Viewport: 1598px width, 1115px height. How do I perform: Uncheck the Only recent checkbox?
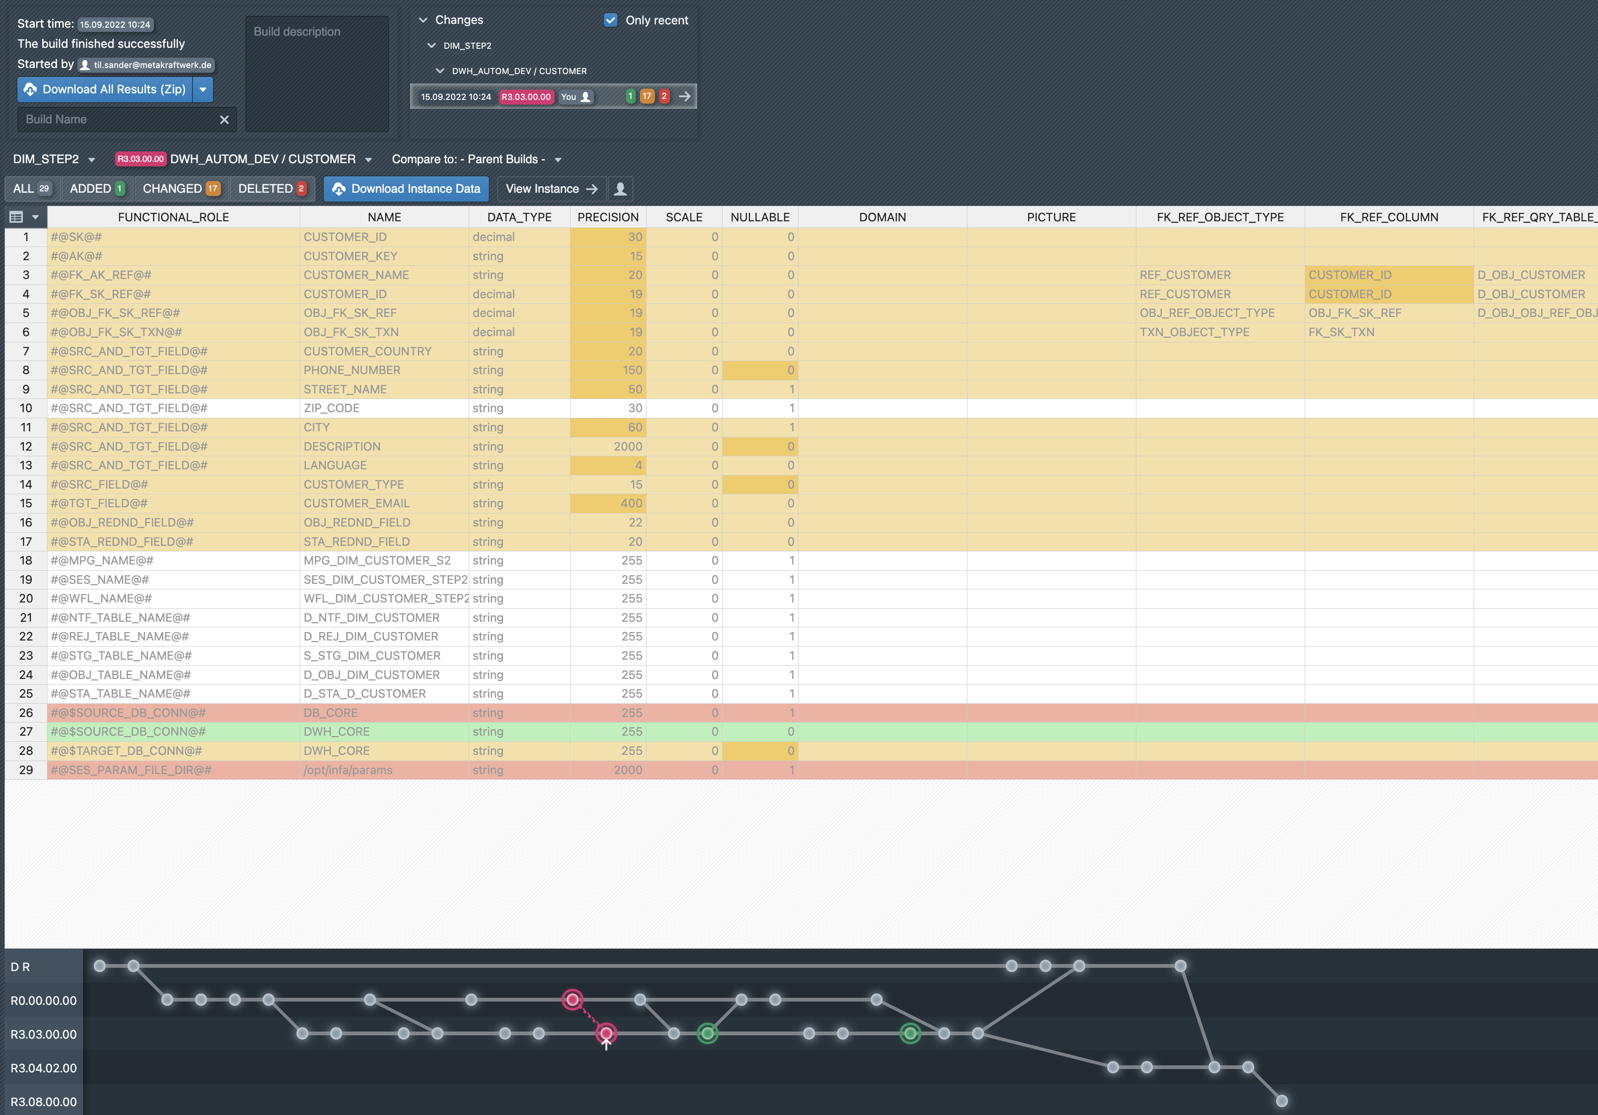(610, 20)
